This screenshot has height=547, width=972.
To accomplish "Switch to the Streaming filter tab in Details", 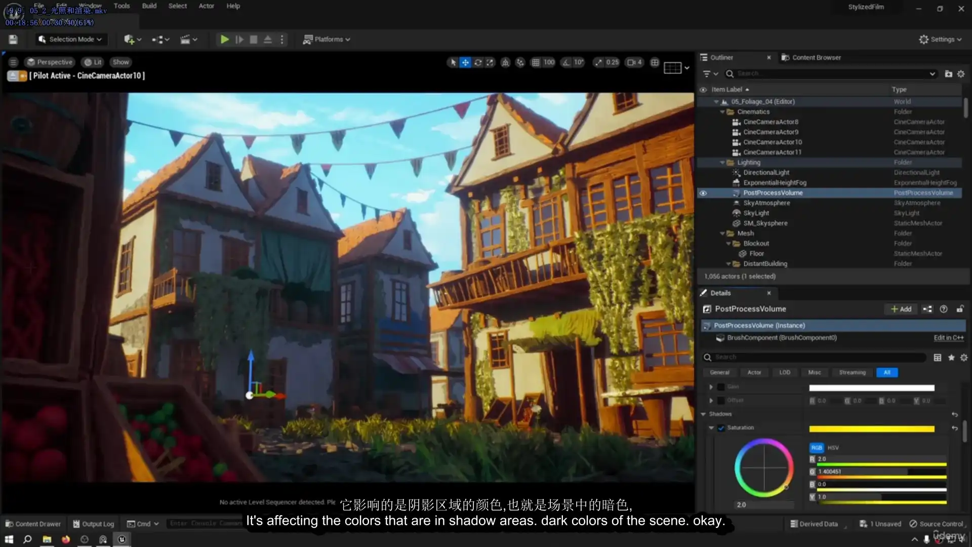I will 852,372.
